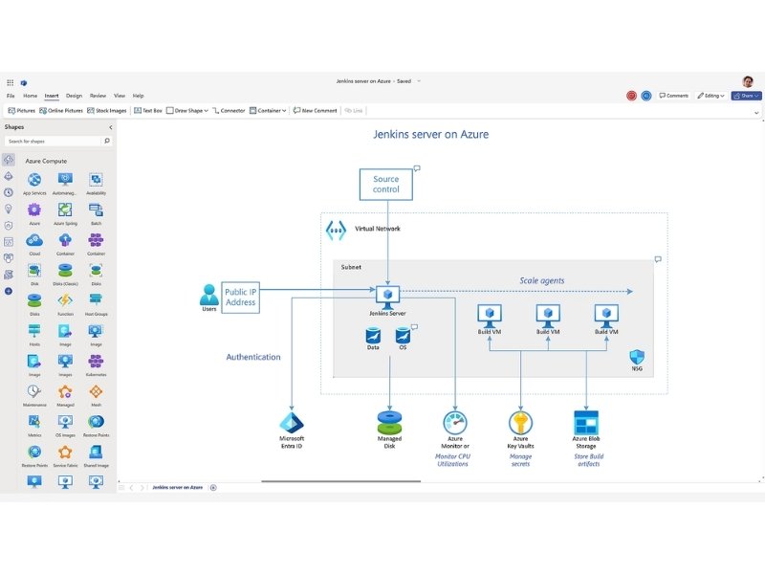765x574 pixels.
Task: Select the App Services shape
Action: [x=34, y=184]
